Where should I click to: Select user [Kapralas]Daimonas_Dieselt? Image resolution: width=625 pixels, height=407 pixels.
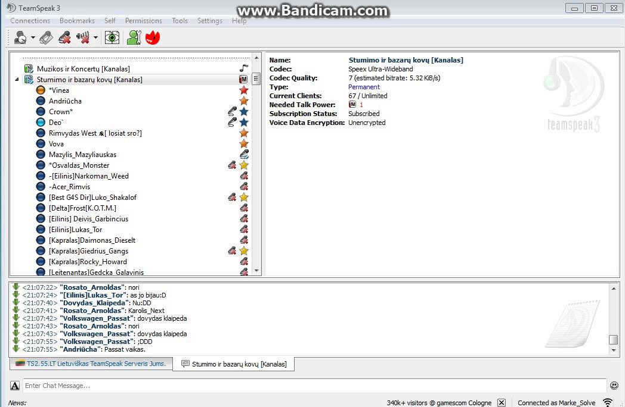tap(92, 241)
